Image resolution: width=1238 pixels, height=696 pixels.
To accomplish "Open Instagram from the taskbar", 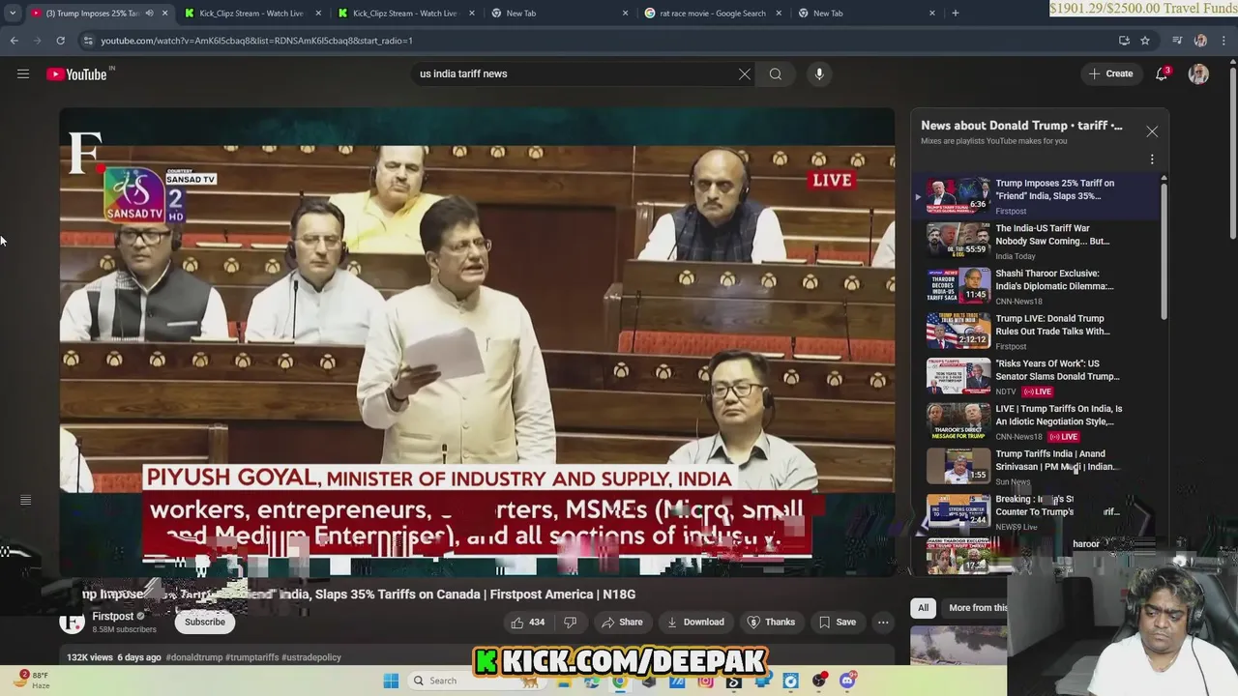I will [x=705, y=681].
